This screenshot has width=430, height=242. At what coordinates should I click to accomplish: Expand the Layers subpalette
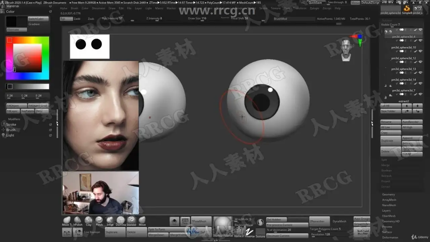[x=386, y=210]
